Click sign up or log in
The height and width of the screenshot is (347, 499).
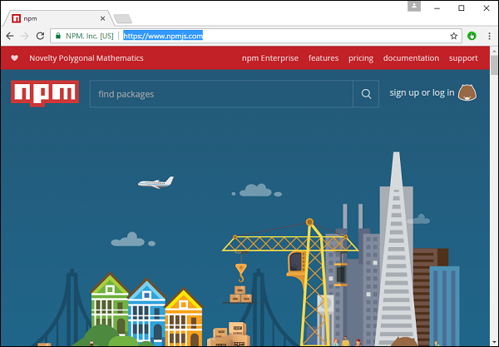click(422, 92)
